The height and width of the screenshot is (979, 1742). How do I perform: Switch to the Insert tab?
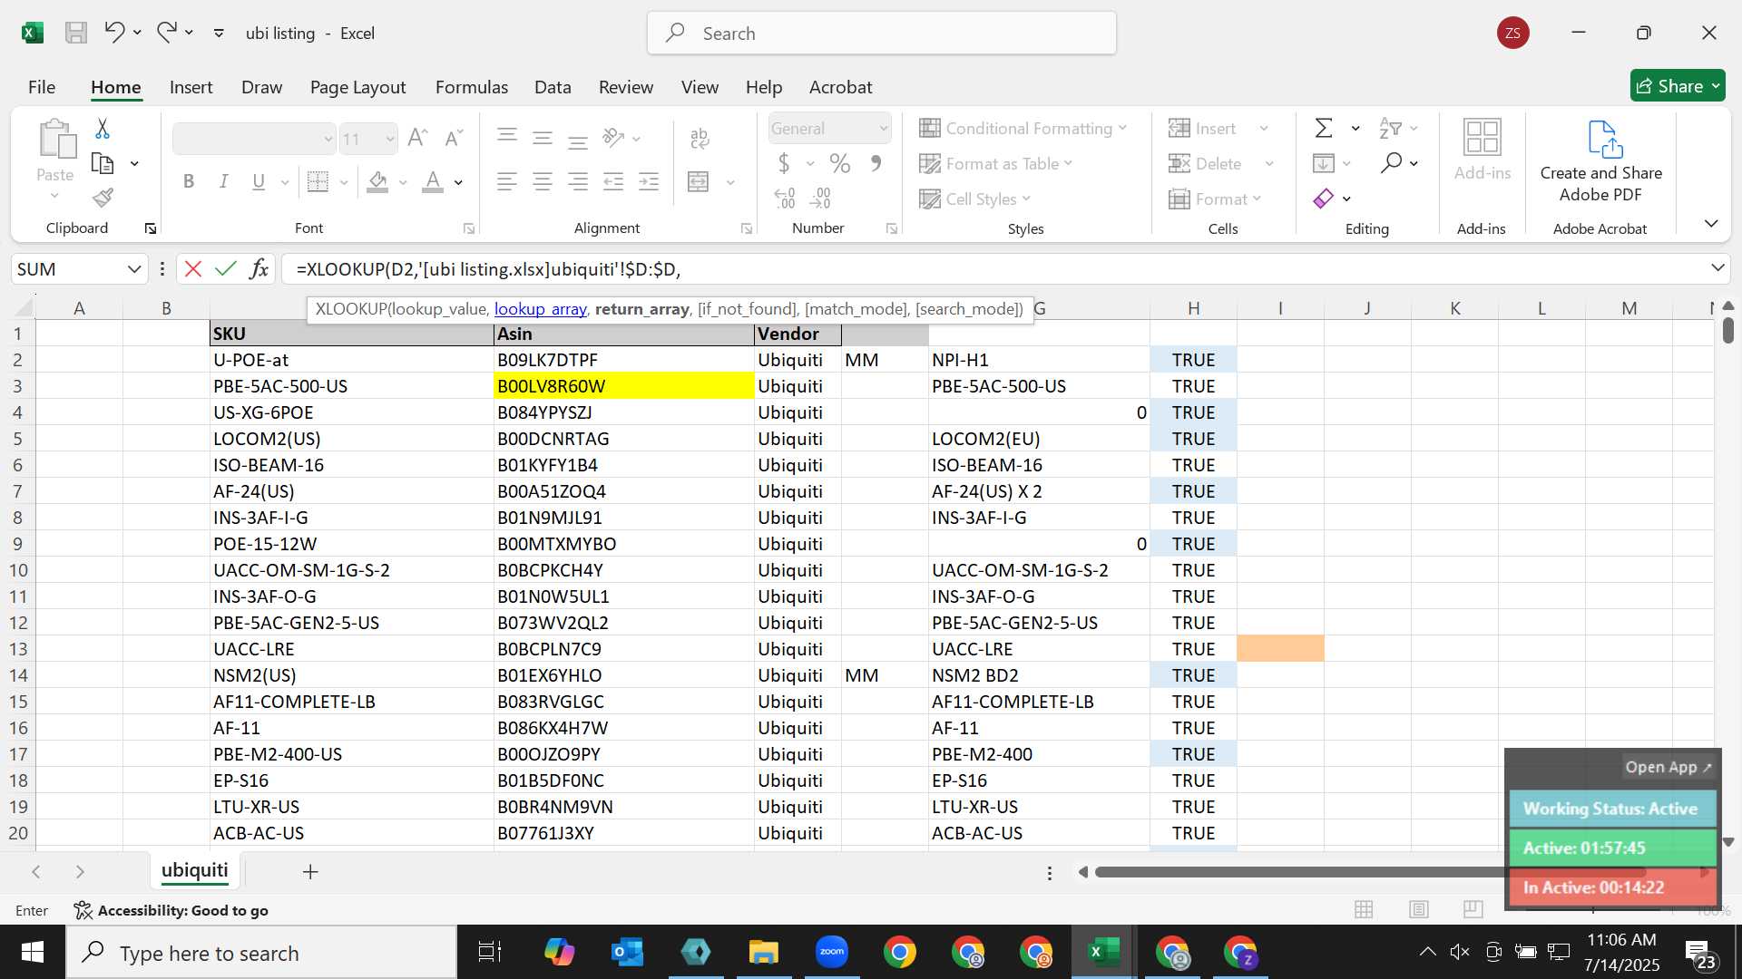[191, 87]
